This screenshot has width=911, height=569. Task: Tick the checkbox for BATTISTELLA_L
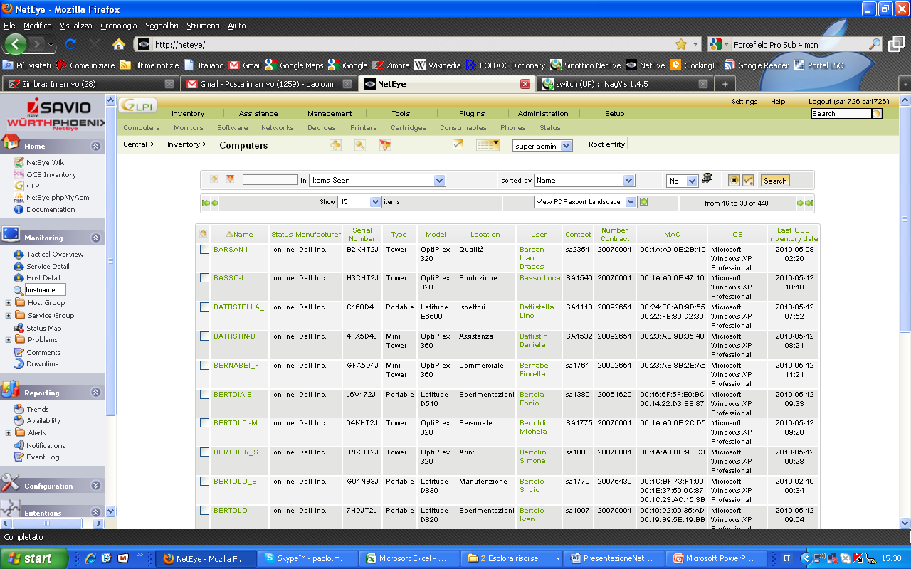tap(204, 307)
